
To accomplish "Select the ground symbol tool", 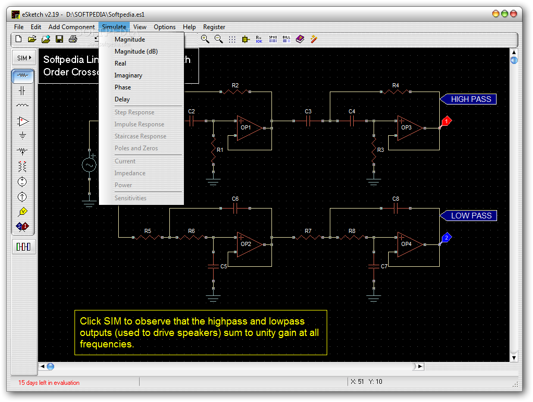I will [x=22, y=136].
